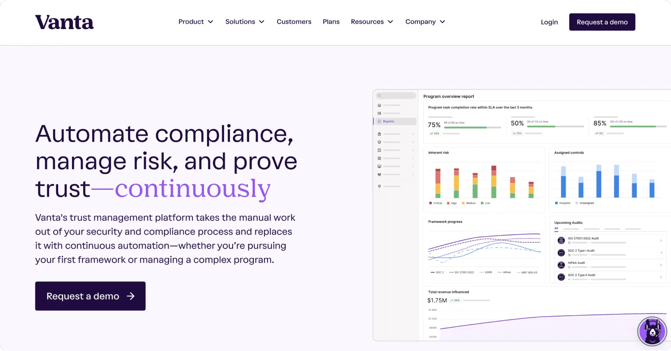Open Plans from the navigation bar

pos(331,21)
